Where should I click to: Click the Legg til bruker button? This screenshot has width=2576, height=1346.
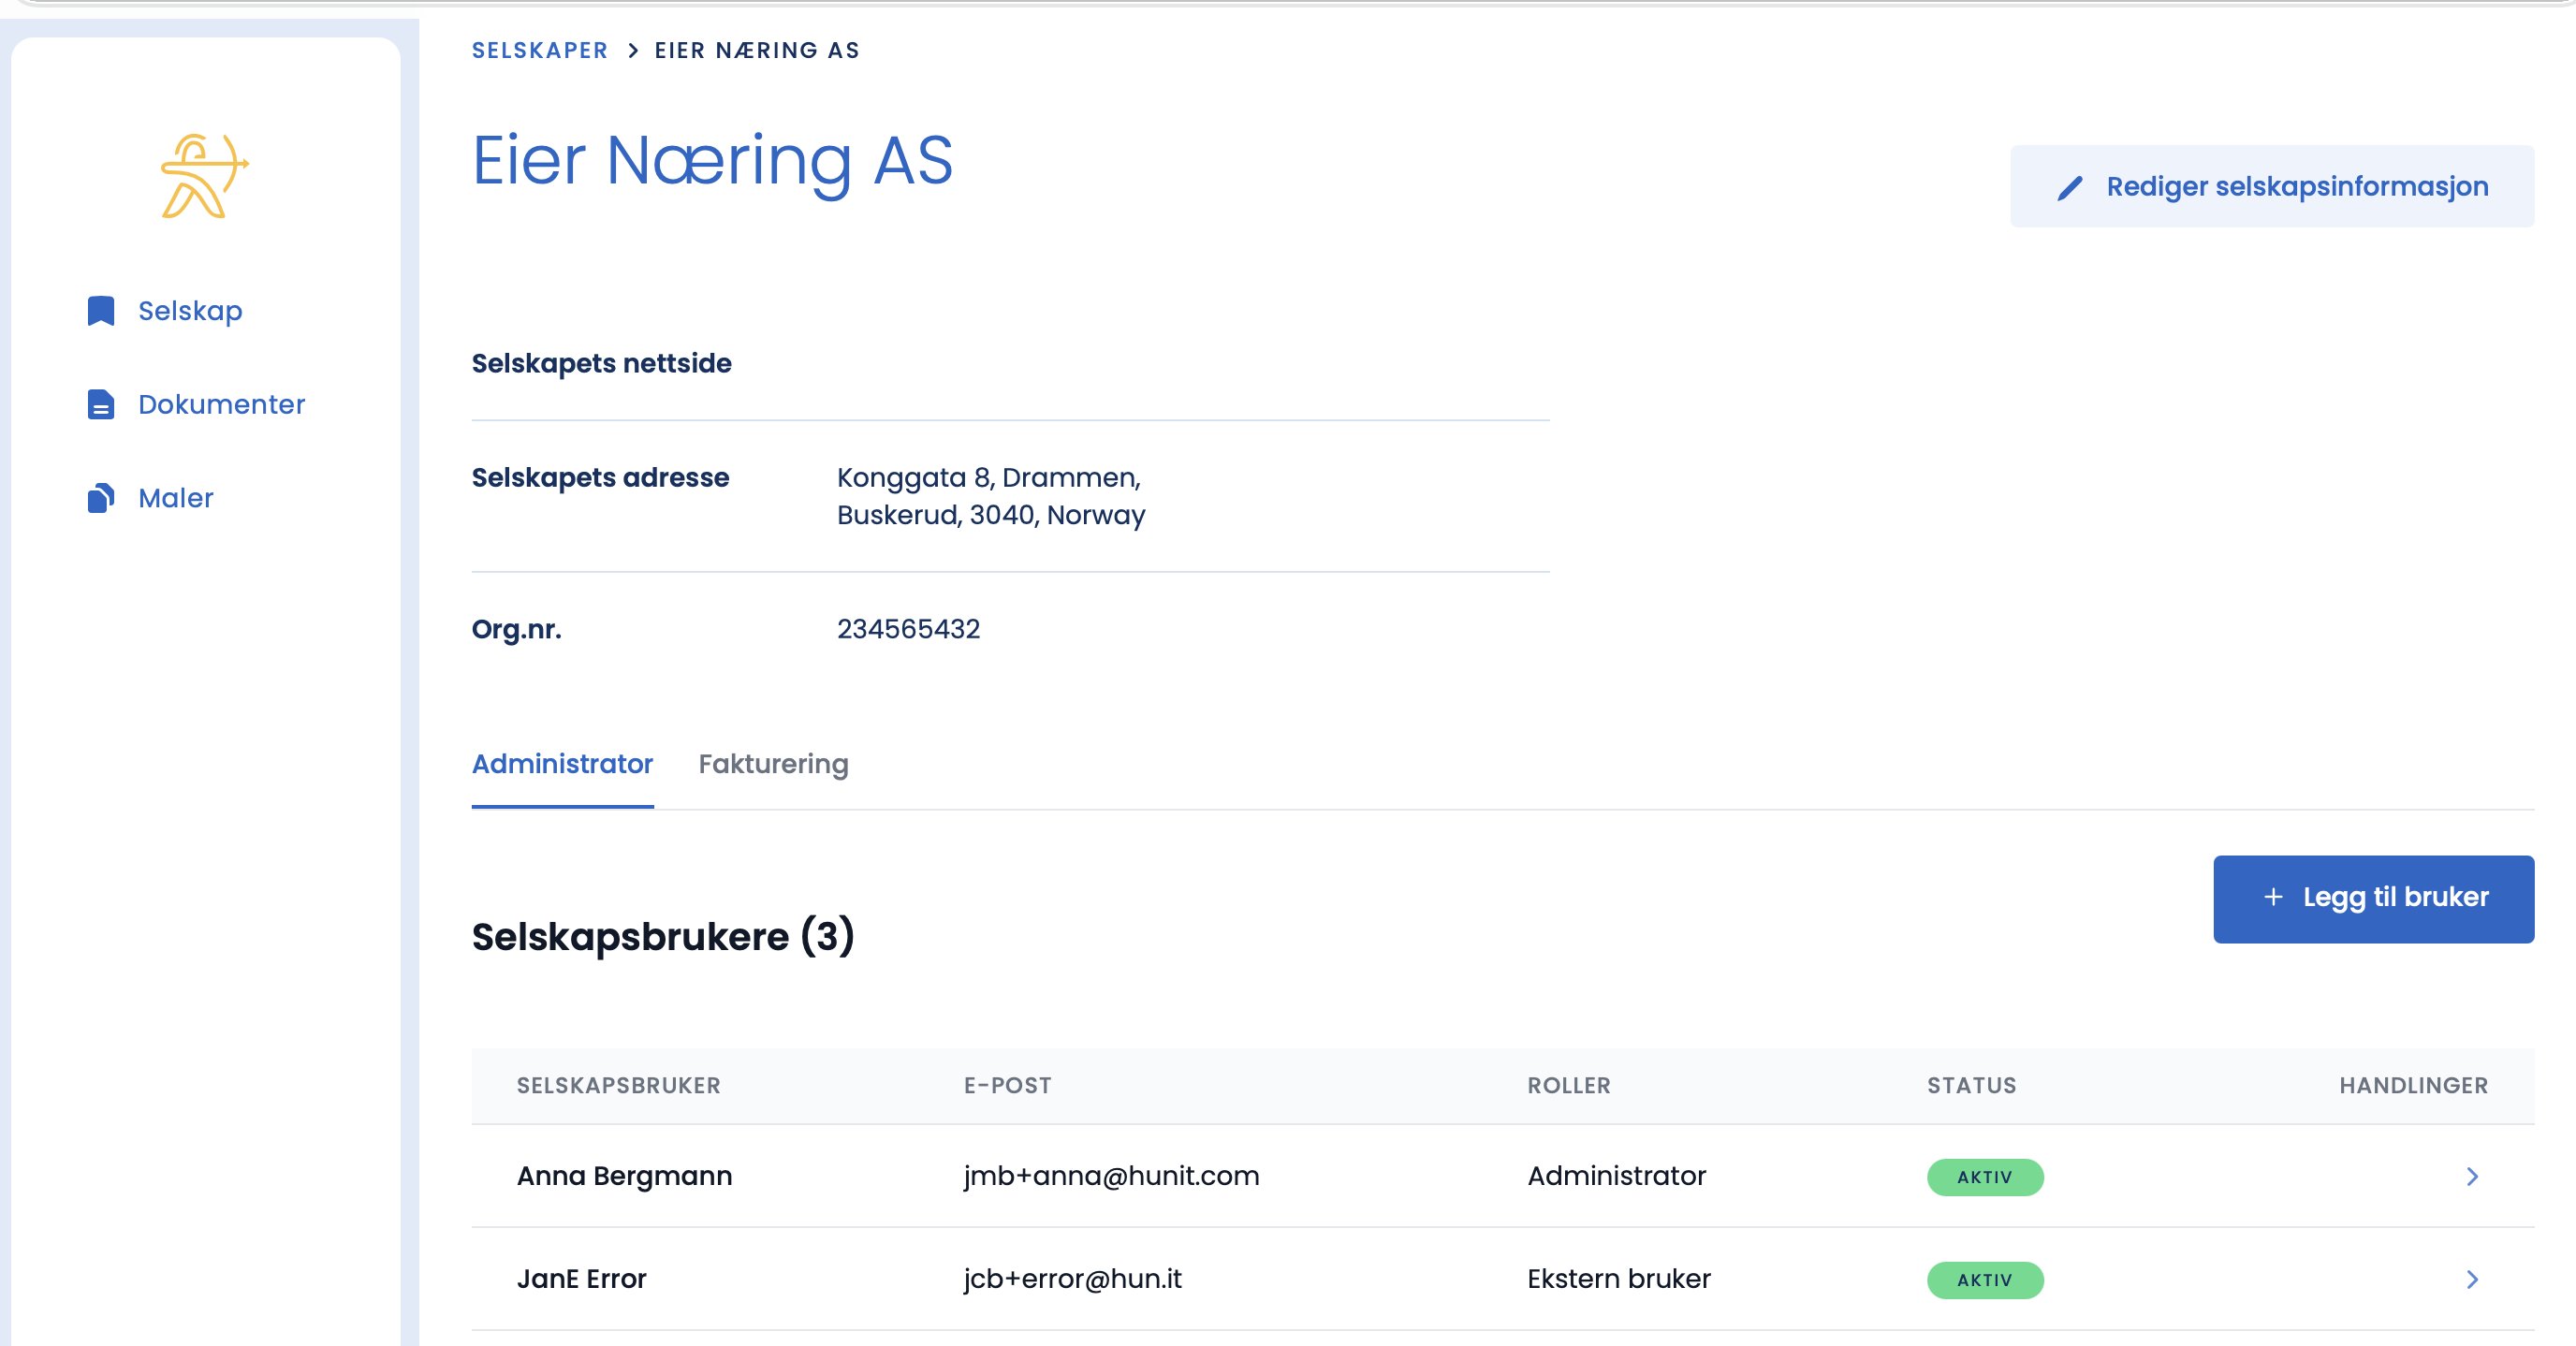2373,898
